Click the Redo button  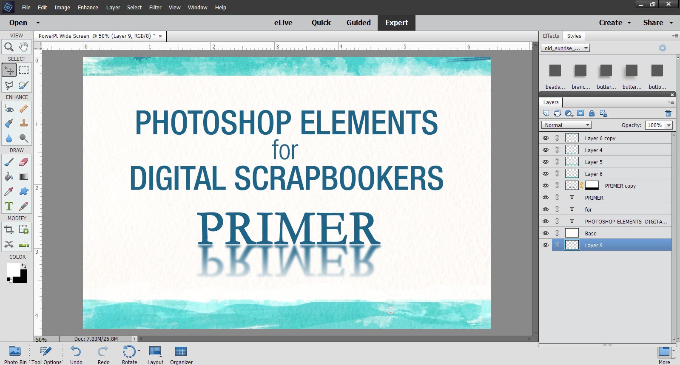click(103, 355)
